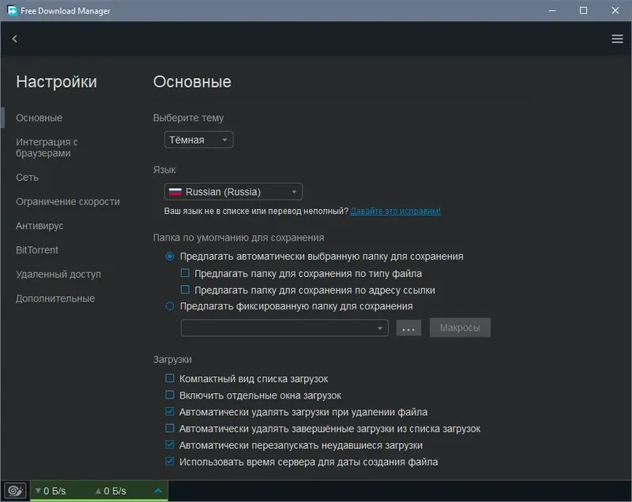
Task: Open the theme dropdown showing Тёмная
Action: [x=197, y=139]
